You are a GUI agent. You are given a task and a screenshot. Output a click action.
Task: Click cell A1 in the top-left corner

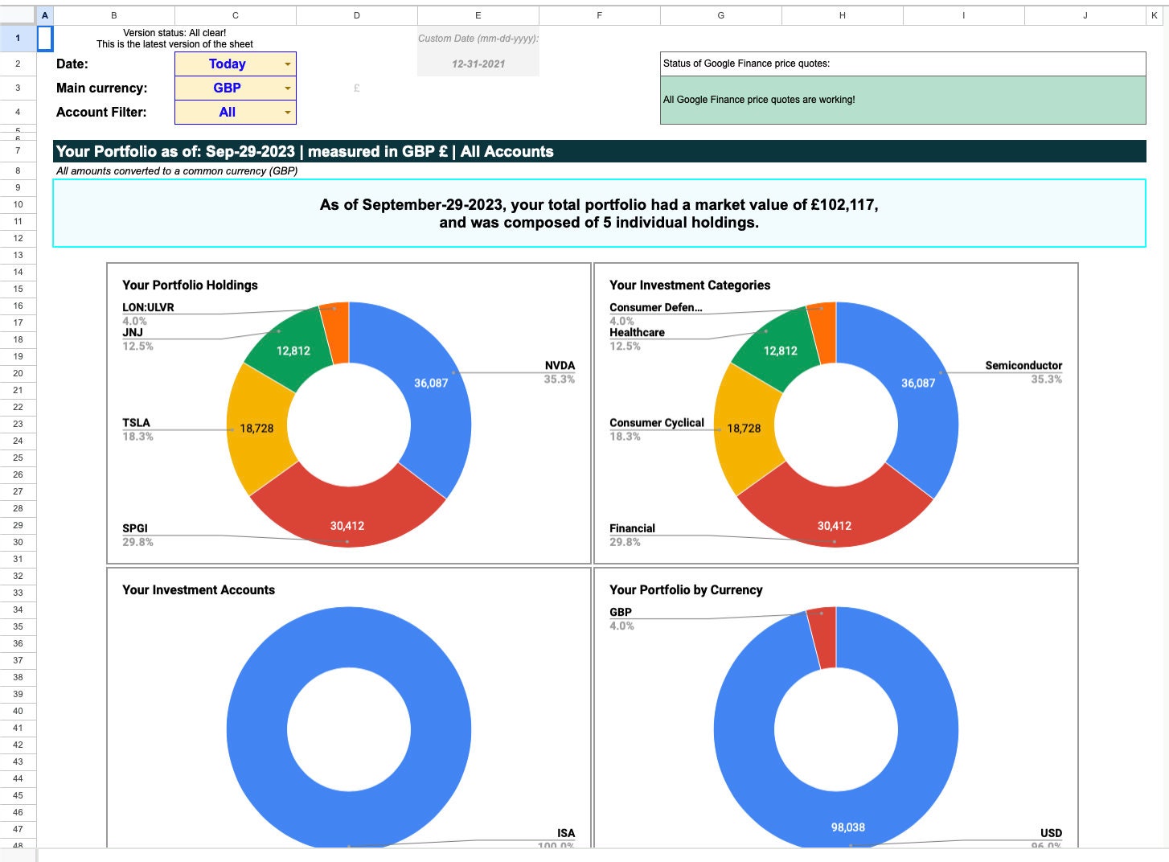click(45, 38)
